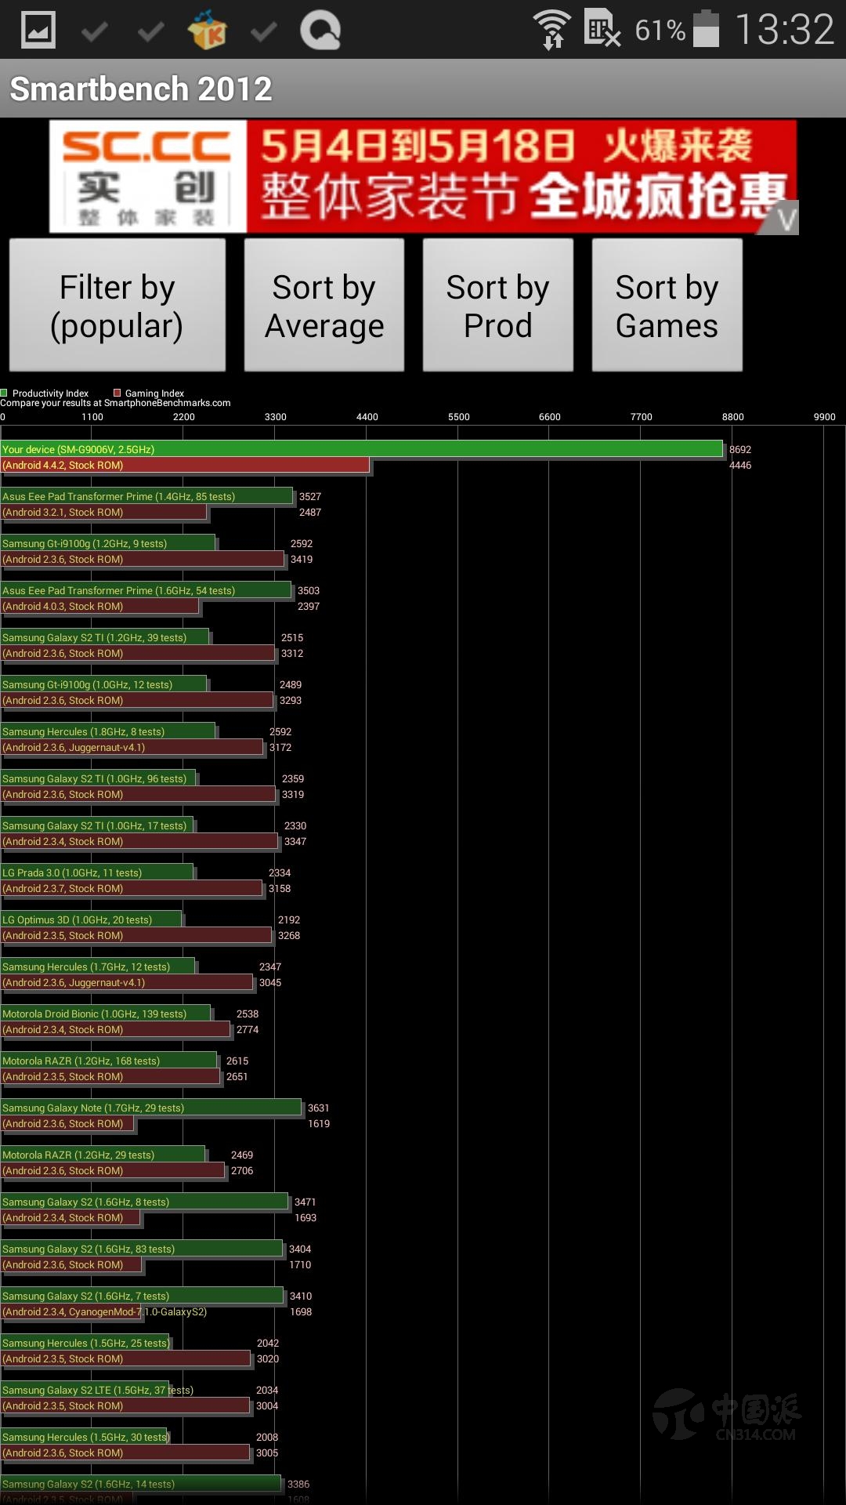Select Samsung Hercules 1.7GHz 12 tests row
Screen dimensions: 846x1505
pyautogui.click(x=97, y=966)
